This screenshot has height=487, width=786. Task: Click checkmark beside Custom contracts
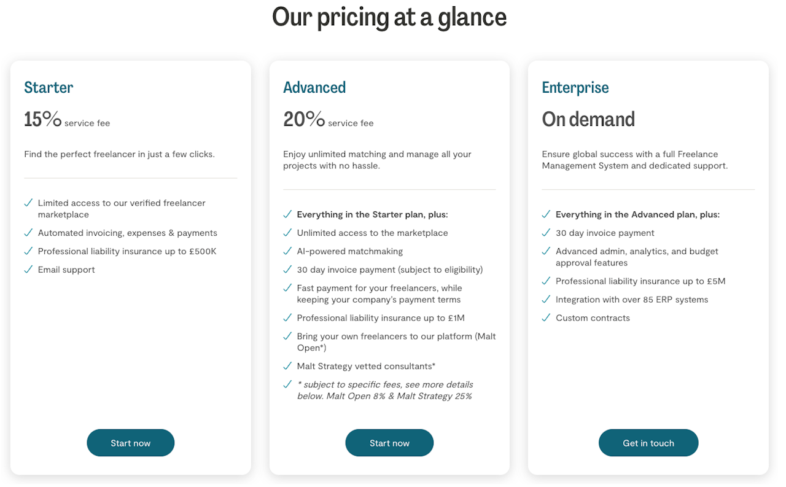point(547,318)
